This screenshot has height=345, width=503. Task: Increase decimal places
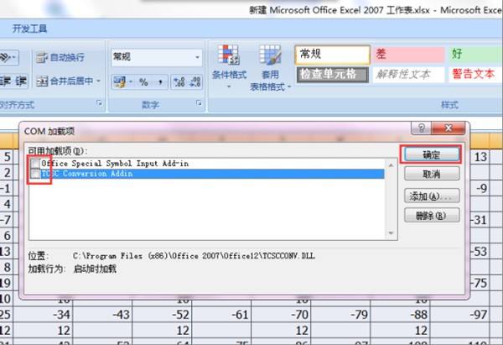(179, 82)
